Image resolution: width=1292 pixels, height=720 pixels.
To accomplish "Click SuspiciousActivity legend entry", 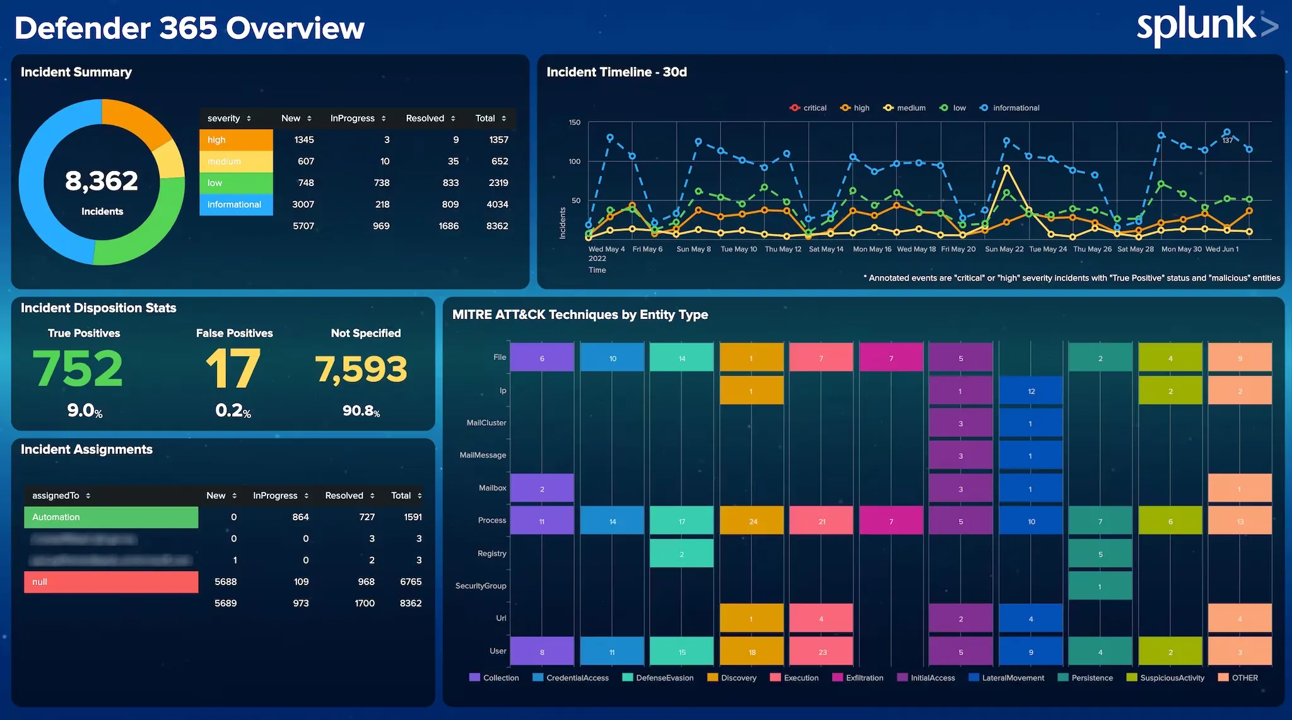I will coord(1165,678).
